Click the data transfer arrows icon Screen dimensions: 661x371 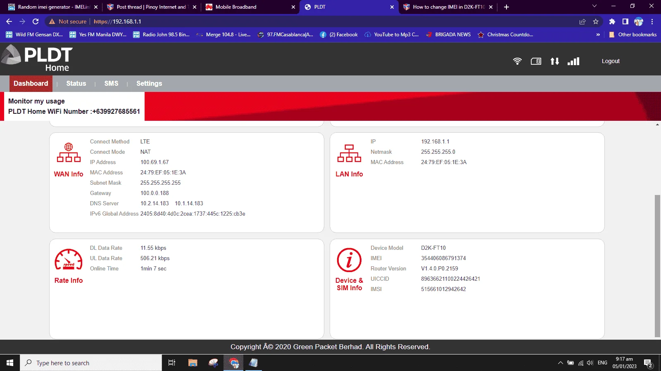(555, 61)
